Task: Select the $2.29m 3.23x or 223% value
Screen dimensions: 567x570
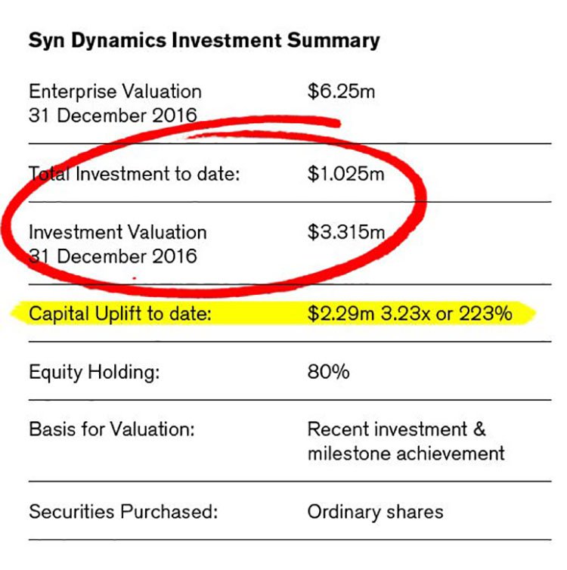Action: (410, 314)
